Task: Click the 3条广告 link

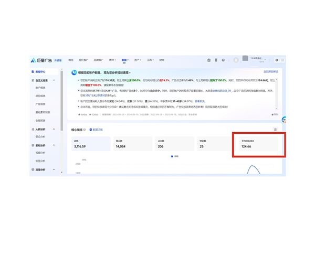Action: (89, 95)
